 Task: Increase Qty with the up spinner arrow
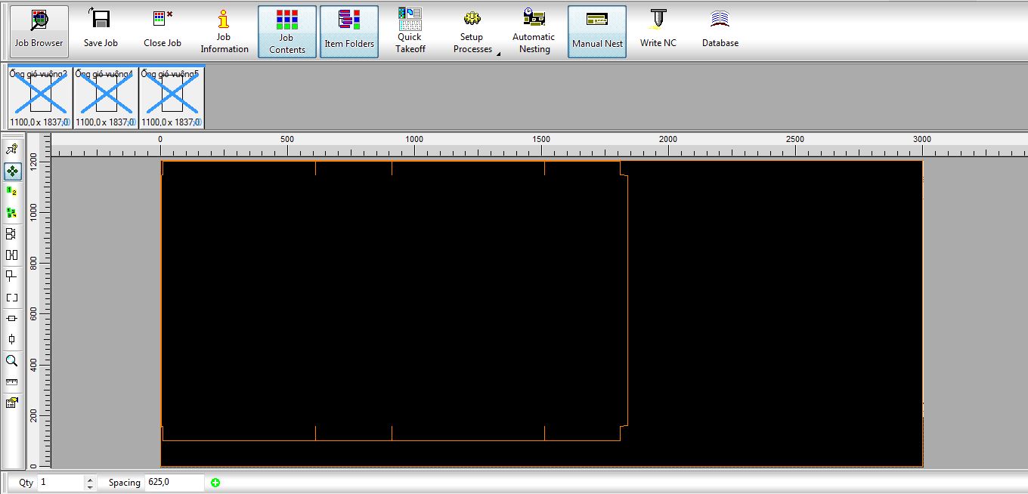[91, 479]
